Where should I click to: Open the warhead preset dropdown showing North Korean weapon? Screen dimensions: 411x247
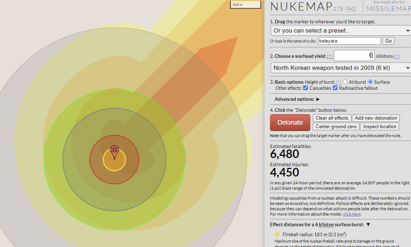coord(341,68)
